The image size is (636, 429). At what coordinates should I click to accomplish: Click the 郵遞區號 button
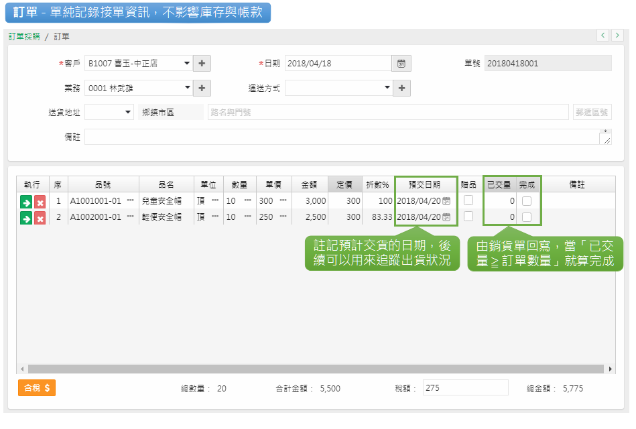(592, 112)
